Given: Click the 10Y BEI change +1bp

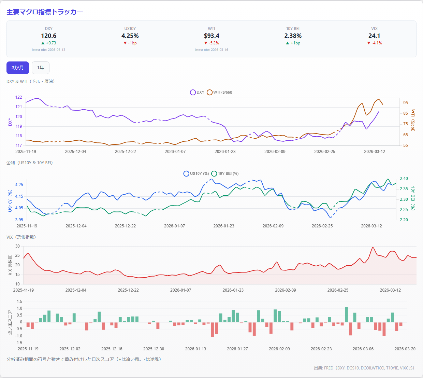Looking at the screenshot, I should (293, 43).
